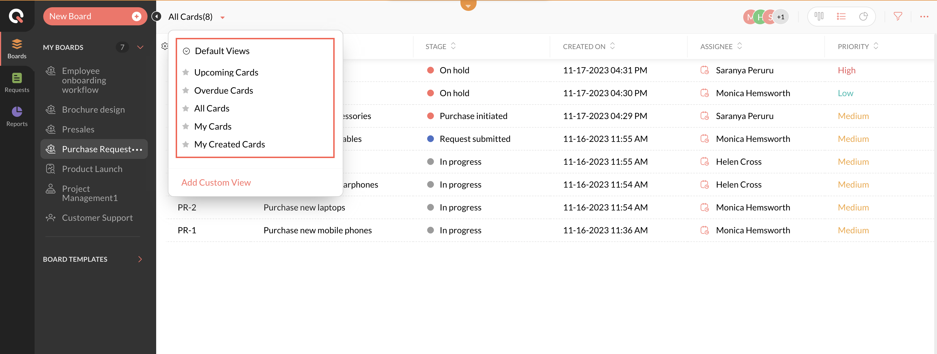Open the chart report view icon

tap(863, 16)
